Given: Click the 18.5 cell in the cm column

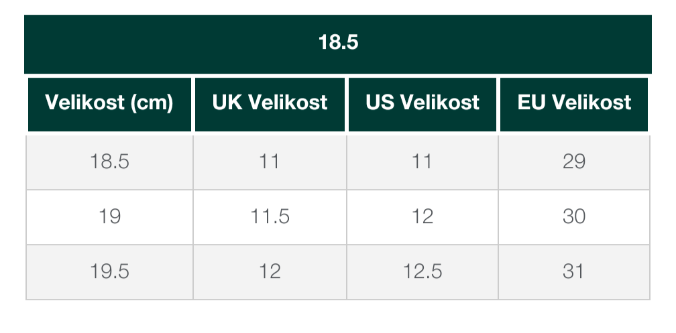Looking at the screenshot, I should (x=109, y=161).
